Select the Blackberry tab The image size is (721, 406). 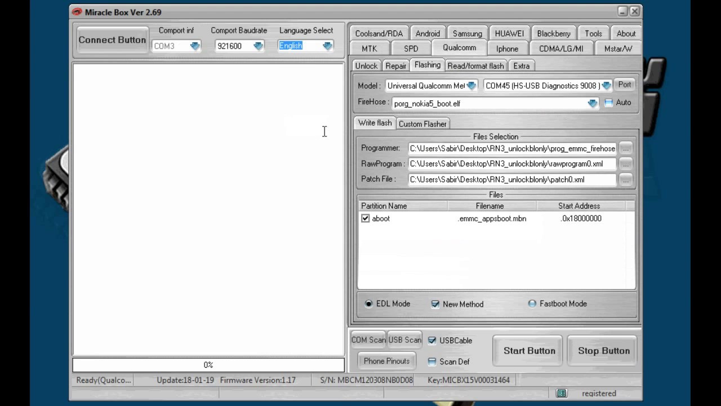(554, 34)
